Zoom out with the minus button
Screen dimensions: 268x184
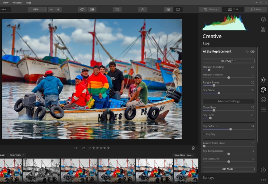tap(51, 9)
